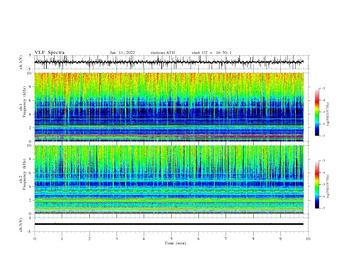The width and height of the screenshot is (347, 268).
Task: Click the "-5" tick on the ch.3(V) axis
Action: pyautogui.click(x=30, y=232)
